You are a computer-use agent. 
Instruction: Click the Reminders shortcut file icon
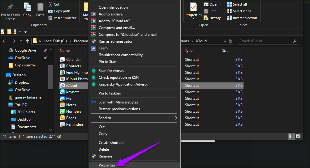coord(62,124)
